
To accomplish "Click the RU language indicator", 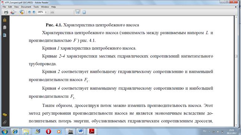I will (x=204, y=131).
